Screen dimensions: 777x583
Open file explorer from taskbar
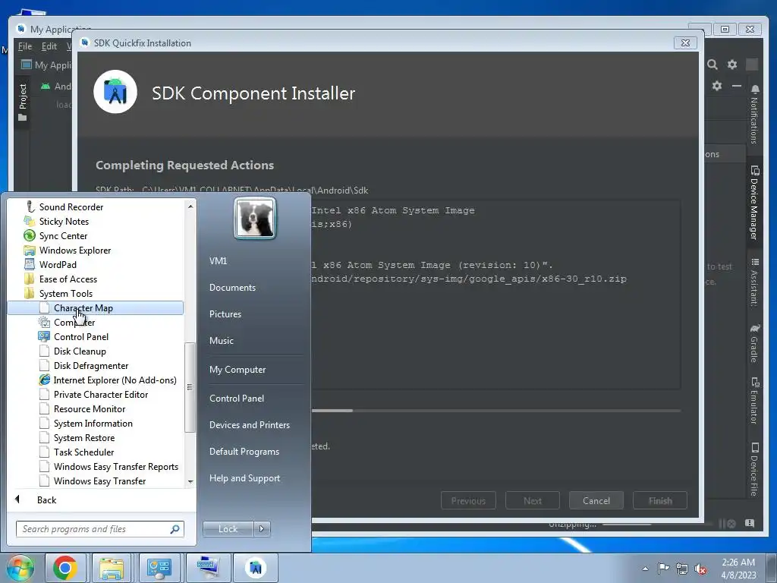click(112, 568)
